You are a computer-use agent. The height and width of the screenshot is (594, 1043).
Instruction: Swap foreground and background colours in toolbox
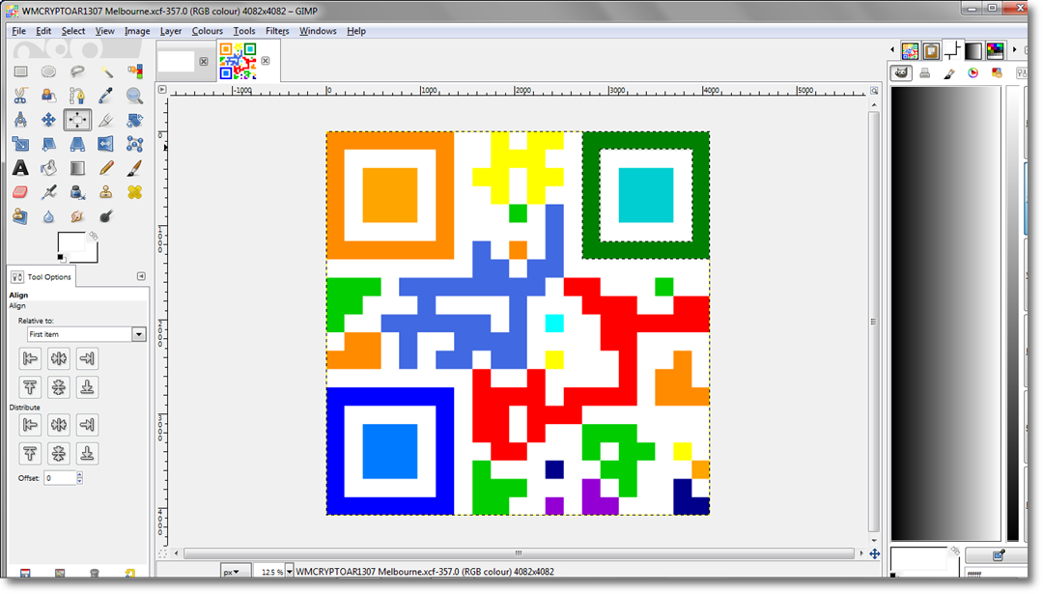click(x=94, y=236)
